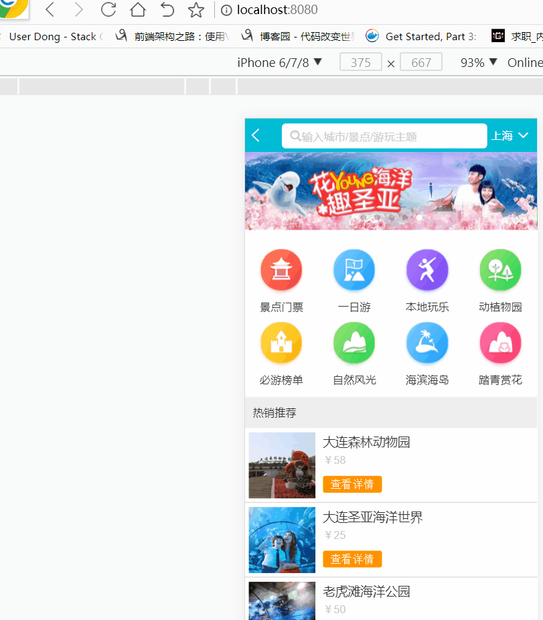Click the ¥25 price

click(x=335, y=535)
